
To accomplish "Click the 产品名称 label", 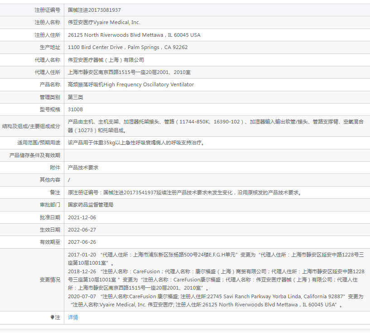I will pos(50,84).
